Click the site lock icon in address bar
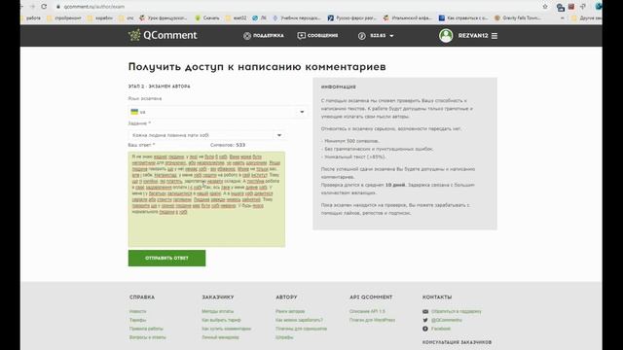The width and height of the screenshot is (623, 350). tap(58, 7)
